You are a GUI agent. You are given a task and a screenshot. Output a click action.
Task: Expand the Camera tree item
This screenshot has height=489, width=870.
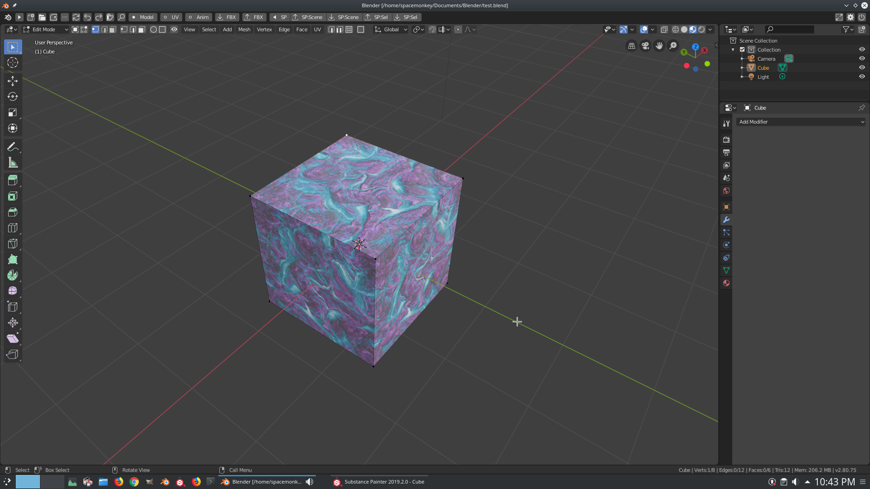pos(742,58)
